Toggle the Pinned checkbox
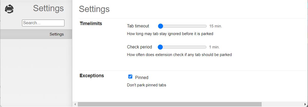 click(x=130, y=77)
